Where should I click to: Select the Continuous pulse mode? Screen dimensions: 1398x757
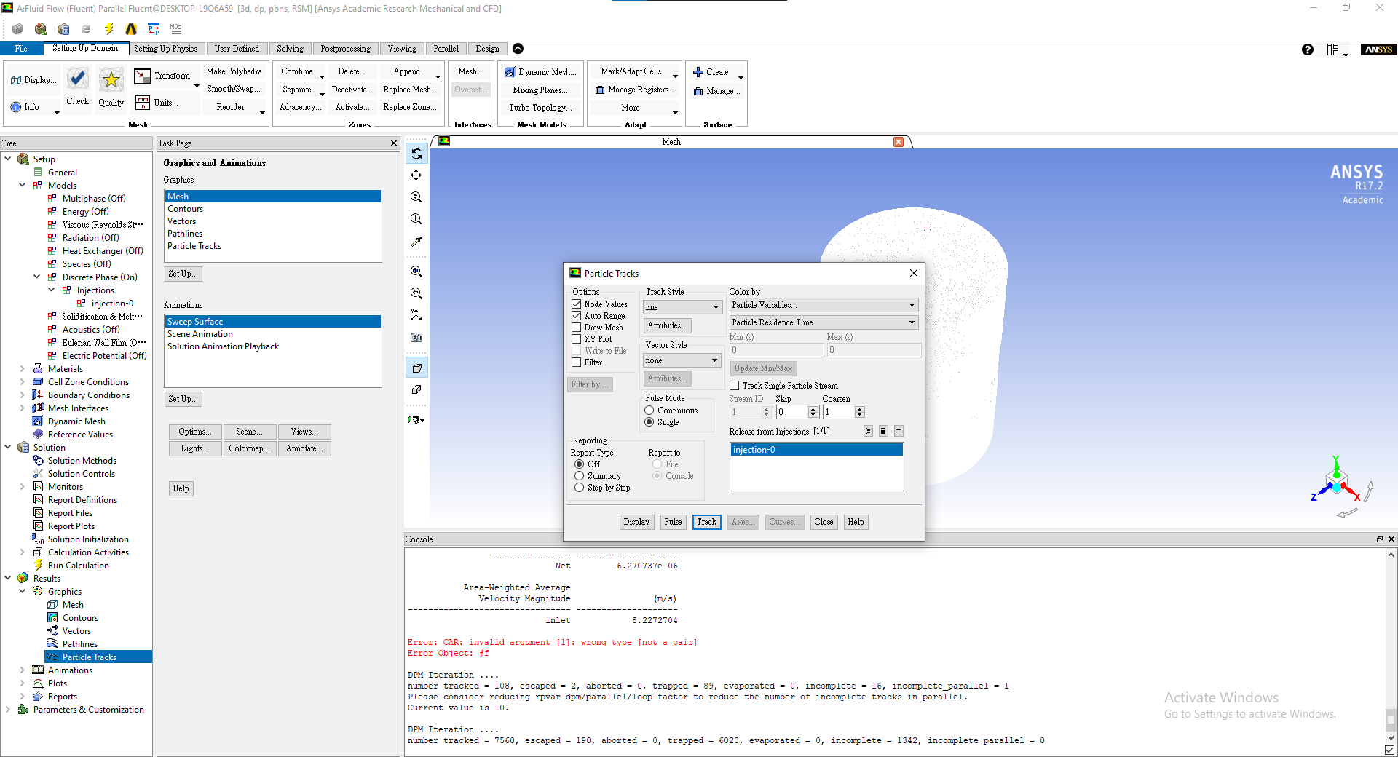click(649, 411)
